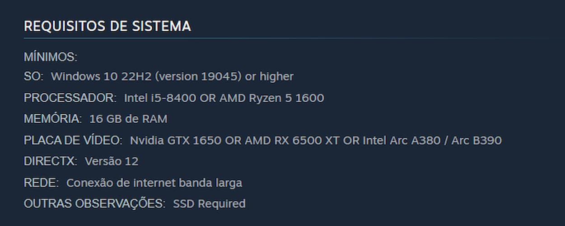565x226 pixels.
Task: Click the MÍNIMOS label
Action: pos(51,57)
